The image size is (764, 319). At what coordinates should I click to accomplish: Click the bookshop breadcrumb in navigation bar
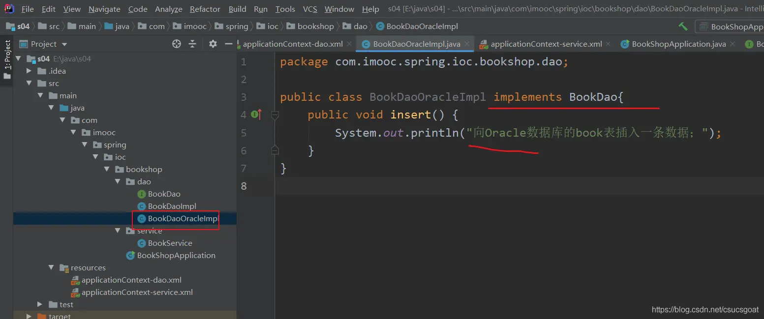pos(315,27)
